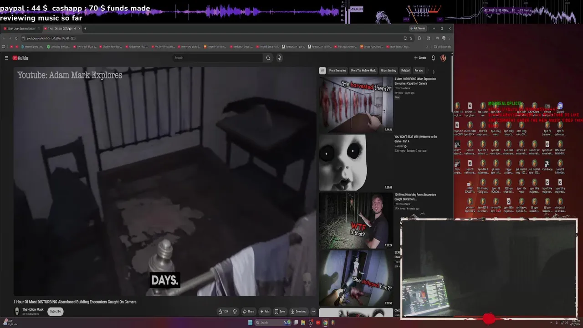
Task: Download the video
Action: 298,312
